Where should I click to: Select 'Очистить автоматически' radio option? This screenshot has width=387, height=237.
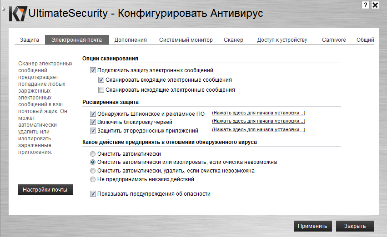(93, 154)
